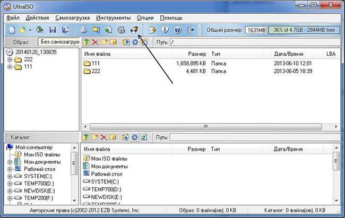345x218 pixels.
Task: Click the LBA column header
Action: tap(331, 54)
